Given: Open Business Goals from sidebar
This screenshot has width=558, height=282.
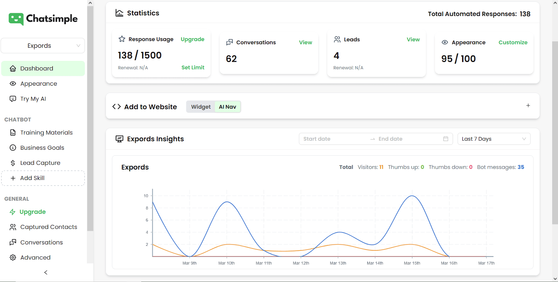Looking at the screenshot, I should (x=42, y=148).
